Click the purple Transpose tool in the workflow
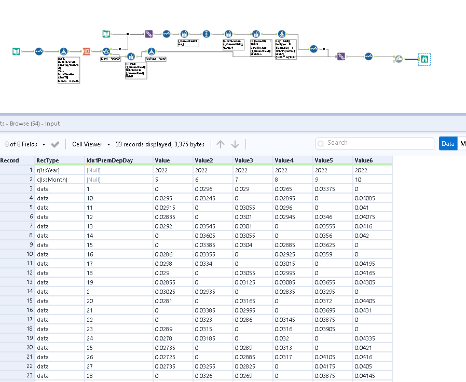The image size is (466, 382). [149, 33]
